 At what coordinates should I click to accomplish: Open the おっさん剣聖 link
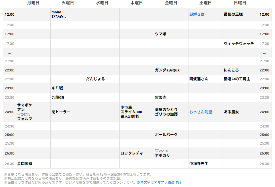201,112
